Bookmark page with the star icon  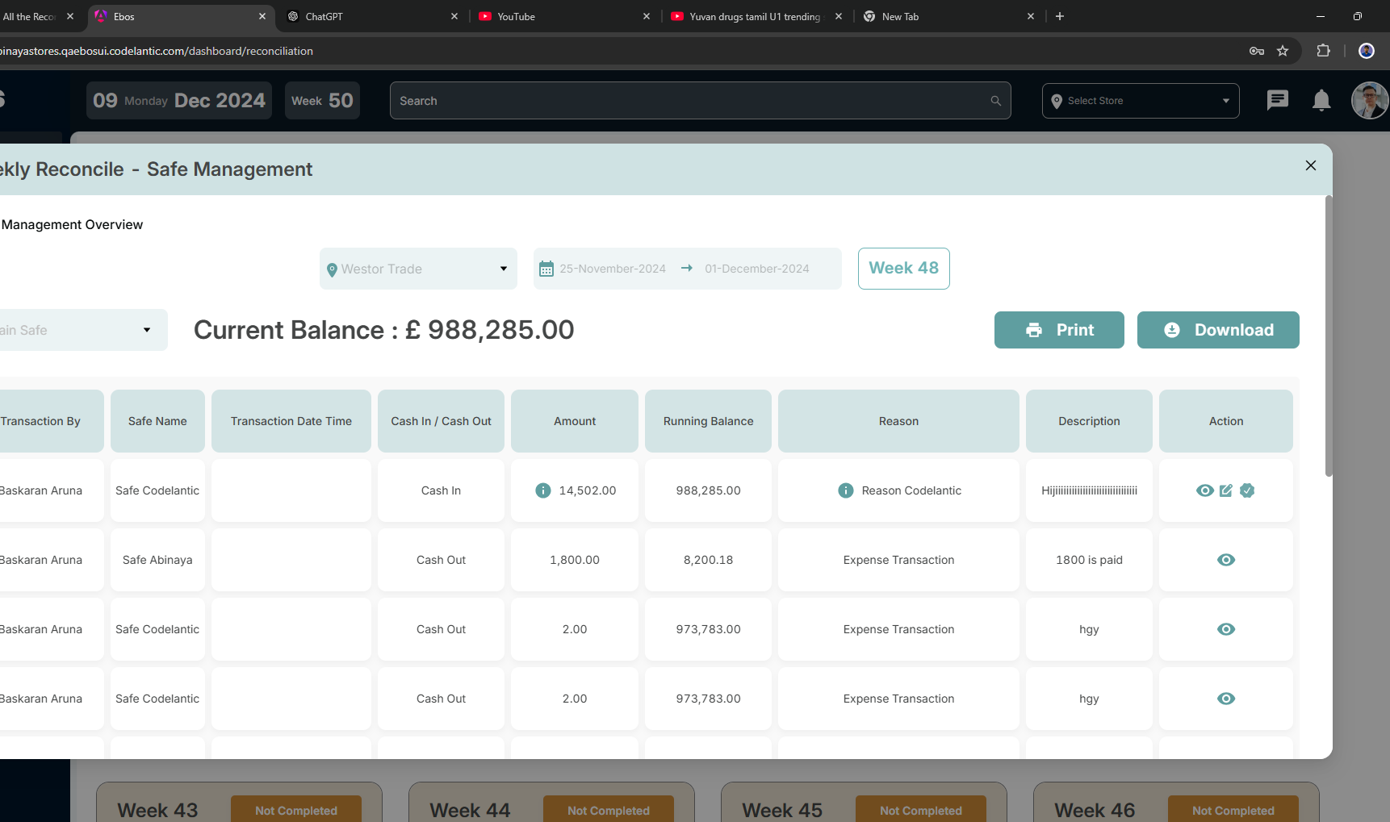pyautogui.click(x=1283, y=51)
